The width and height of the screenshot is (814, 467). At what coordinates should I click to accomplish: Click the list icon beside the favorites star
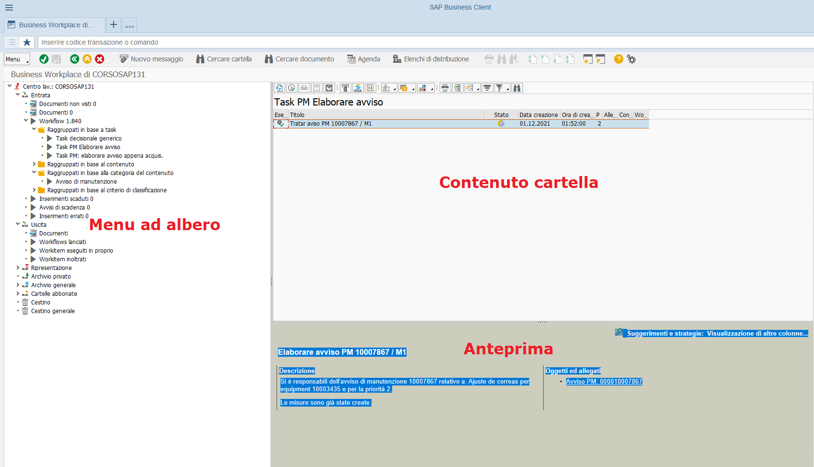point(12,42)
